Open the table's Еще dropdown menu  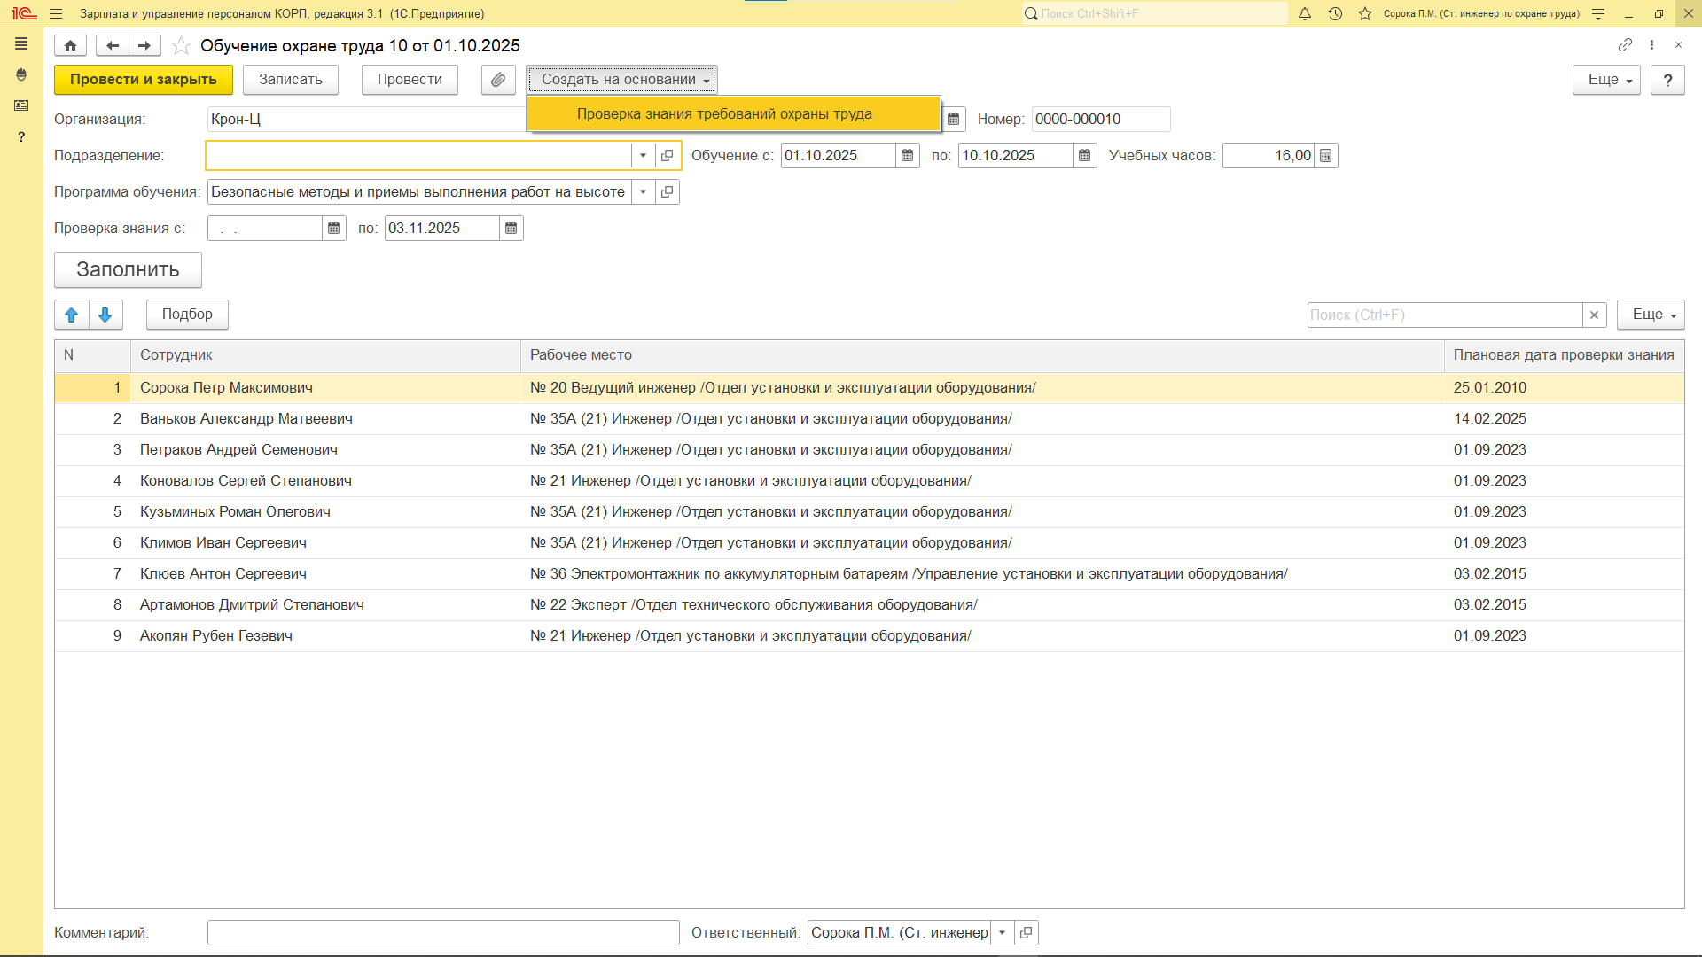click(1650, 315)
